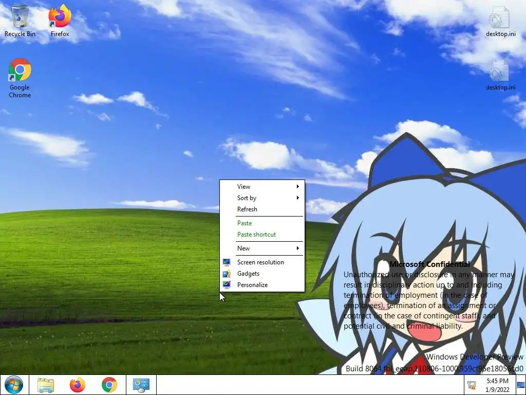Viewport: 526px width, 395px height.
Task: Open File Explorer from the taskbar
Action: (46, 385)
